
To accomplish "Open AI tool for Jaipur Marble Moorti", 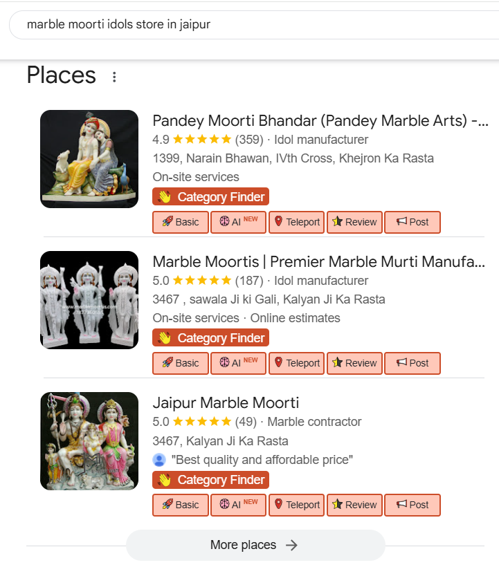I will point(238,505).
